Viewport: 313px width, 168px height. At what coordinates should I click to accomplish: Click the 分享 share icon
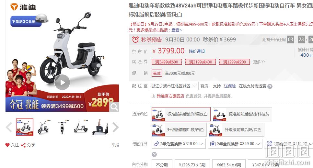[x=23, y=145]
